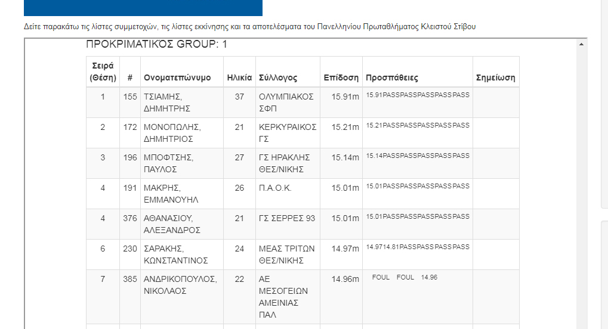Select athlete name ΜΠΟΦΤΣΗΣ, ΠΑΥΛΟΣ
This screenshot has width=608, height=329.
(x=168, y=163)
